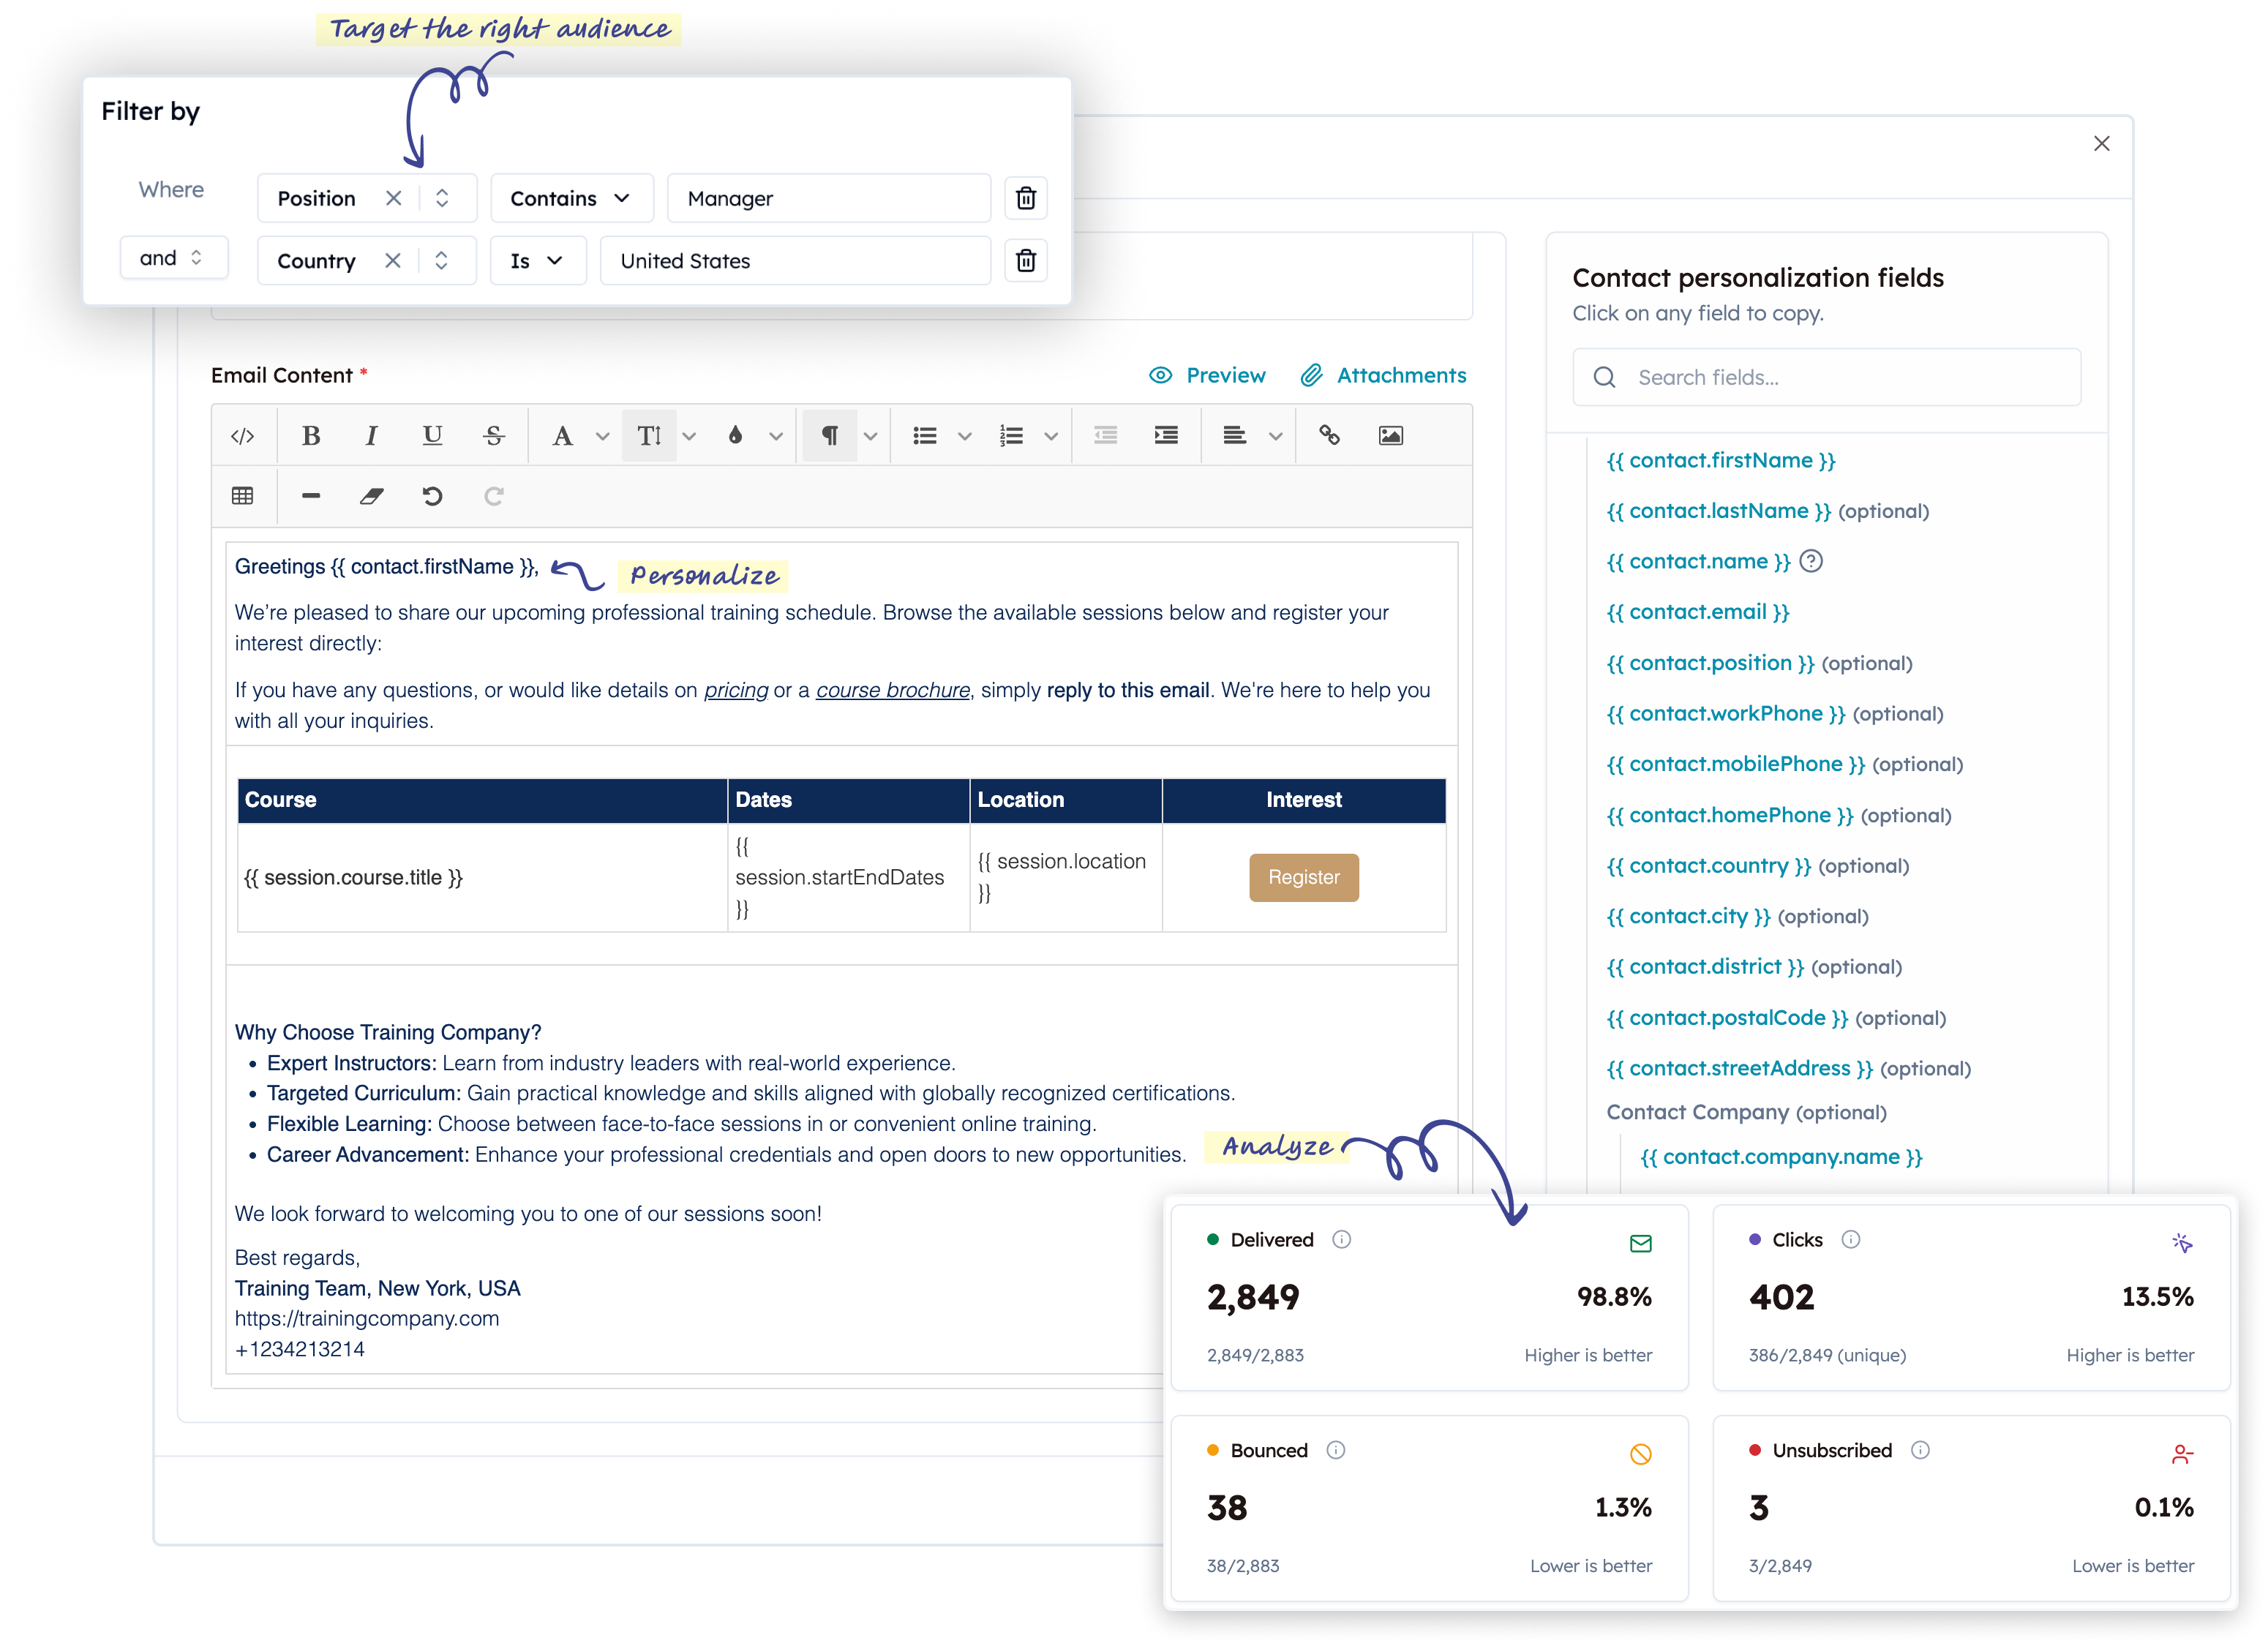
Task: Insert a table into the email body
Action: [x=242, y=495]
